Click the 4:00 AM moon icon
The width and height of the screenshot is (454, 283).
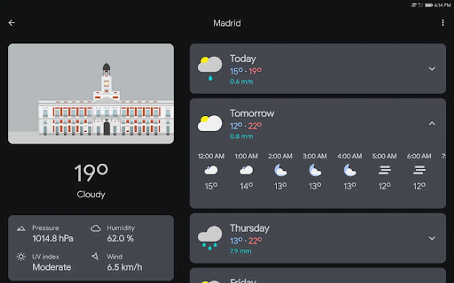point(350,170)
